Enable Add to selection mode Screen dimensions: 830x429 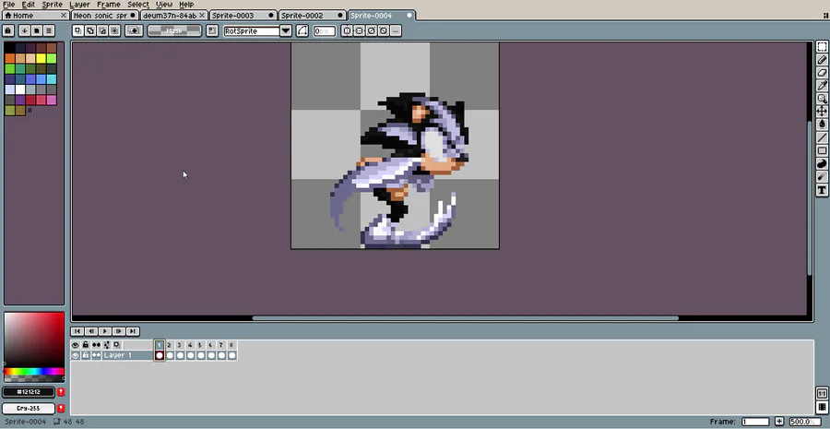pyautogui.click(x=90, y=30)
